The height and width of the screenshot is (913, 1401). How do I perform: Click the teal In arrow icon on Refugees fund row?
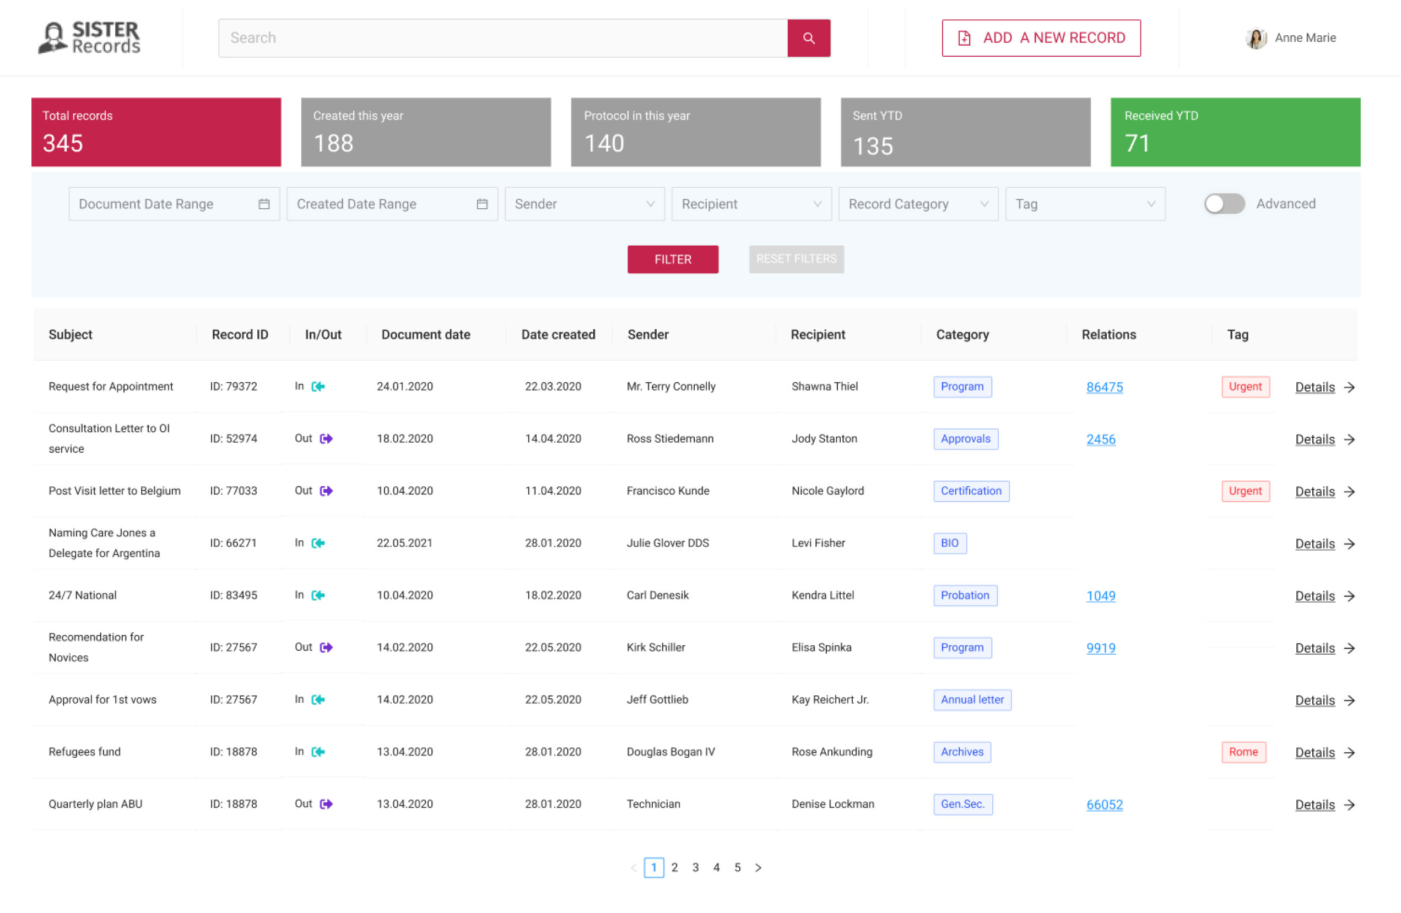[x=317, y=751]
